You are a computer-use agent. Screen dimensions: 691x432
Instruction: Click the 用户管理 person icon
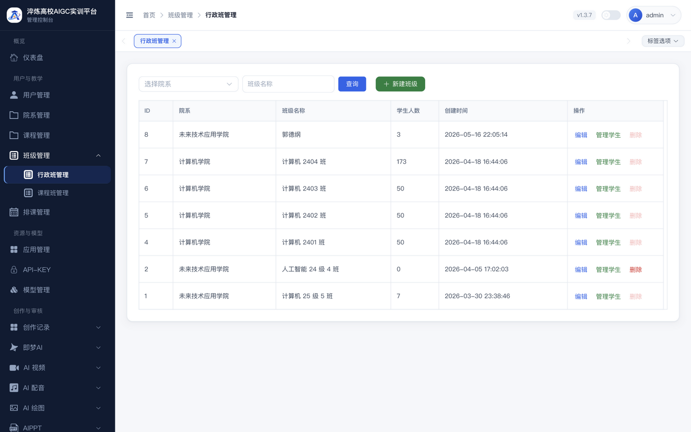click(x=14, y=95)
